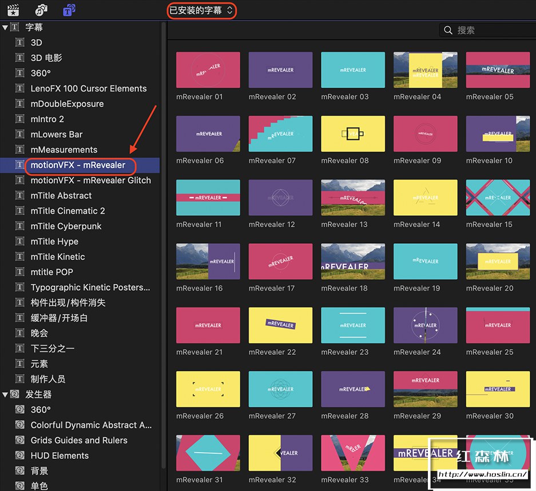
Task: Select the mRevealer 01 title thumbnail
Action: point(208,70)
